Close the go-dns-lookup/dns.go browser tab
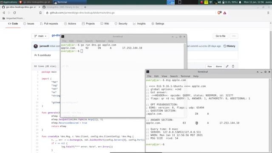 pyautogui.click(x=39, y=7)
